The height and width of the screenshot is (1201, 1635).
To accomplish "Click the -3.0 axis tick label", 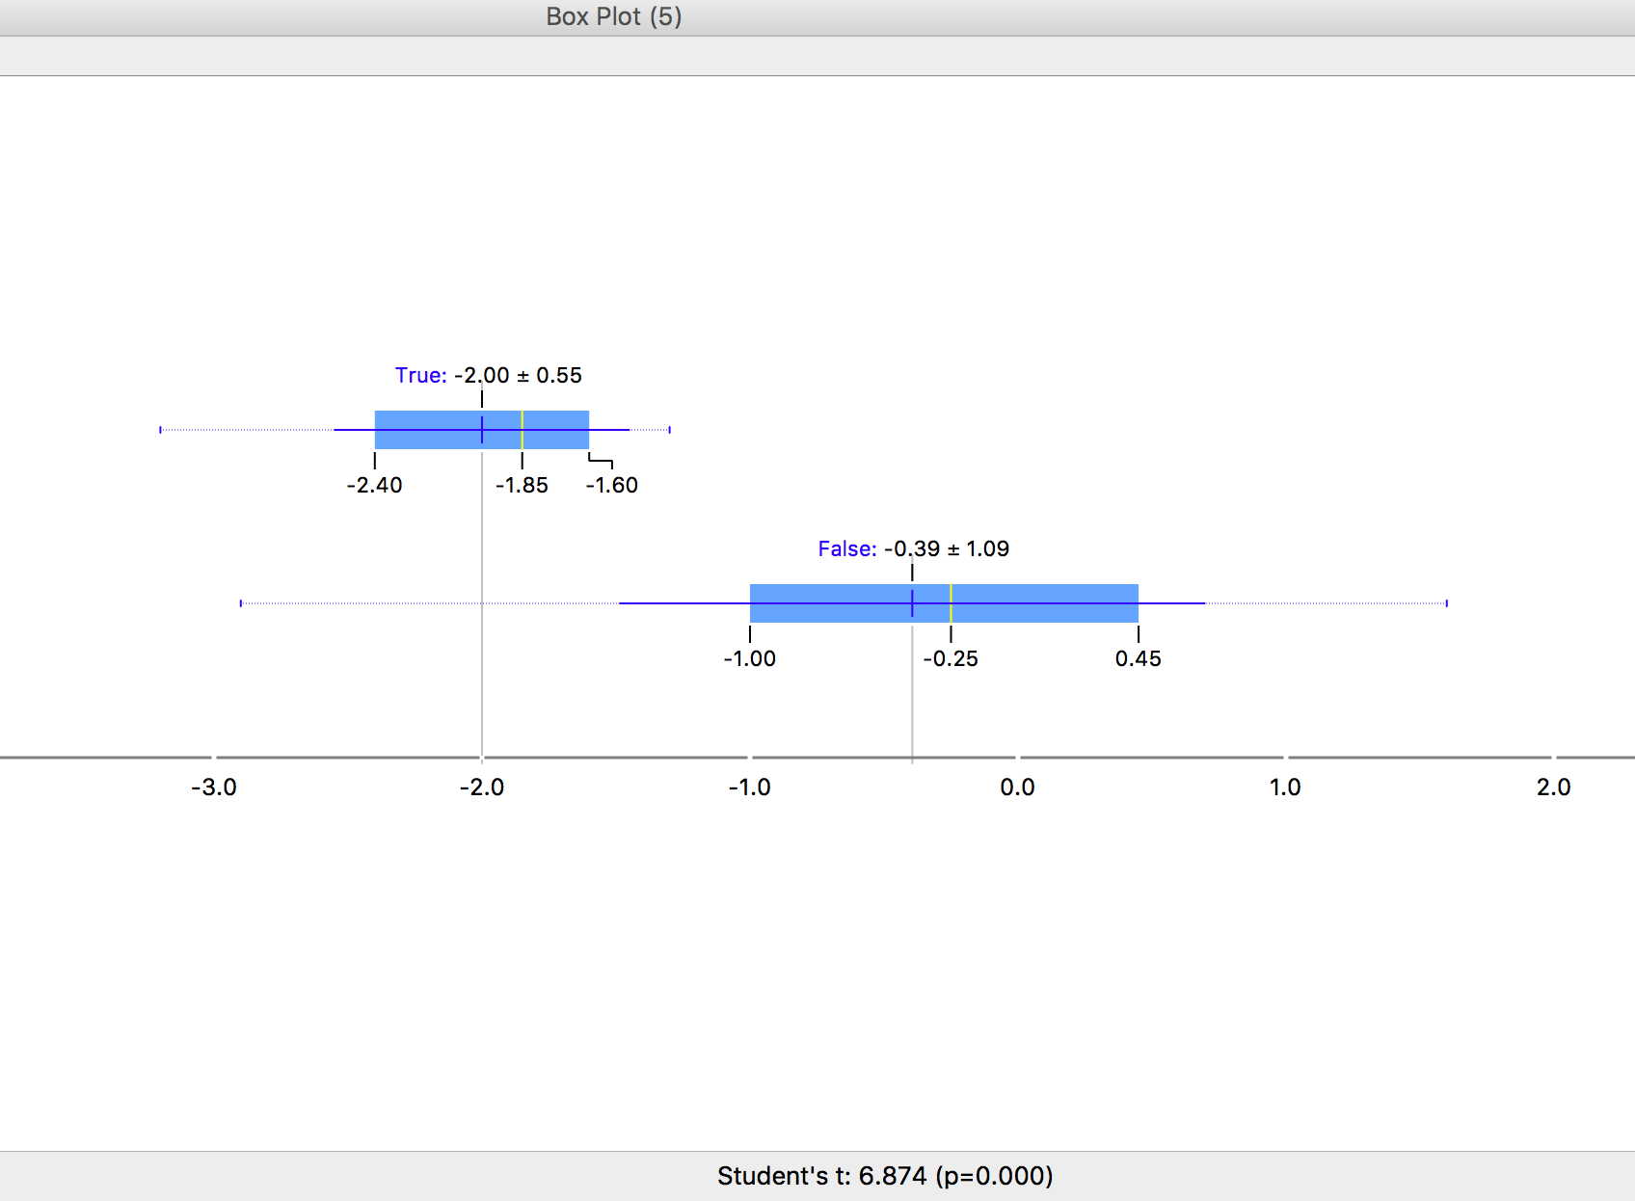I will [213, 787].
